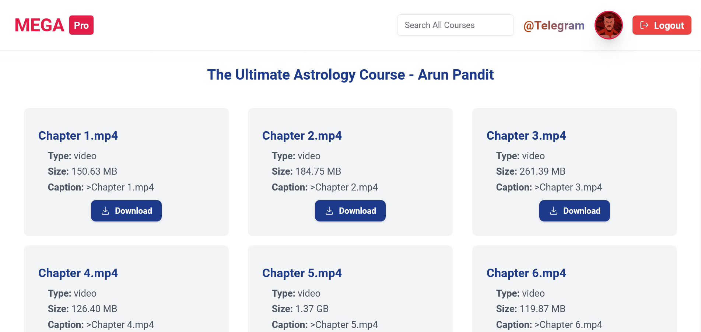Click the caption >Chapter 5.mp4

pyautogui.click(x=344, y=325)
